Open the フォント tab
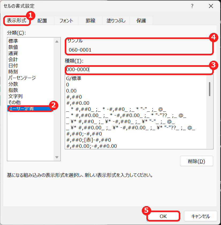Image resolution: width=221 pixels, height=225 pixels. point(66,21)
